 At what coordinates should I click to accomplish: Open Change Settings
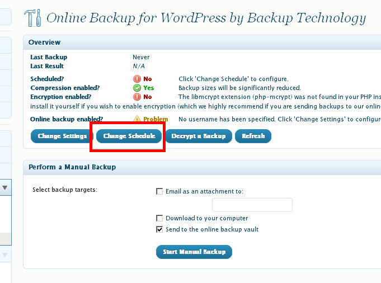[62, 136]
